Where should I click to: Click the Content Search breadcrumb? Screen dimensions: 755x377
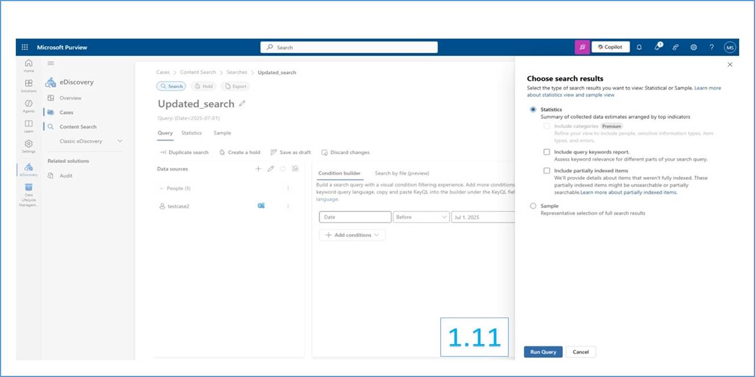[x=198, y=73]
